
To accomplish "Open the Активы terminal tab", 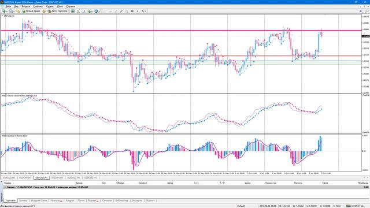I will (23, 200).
